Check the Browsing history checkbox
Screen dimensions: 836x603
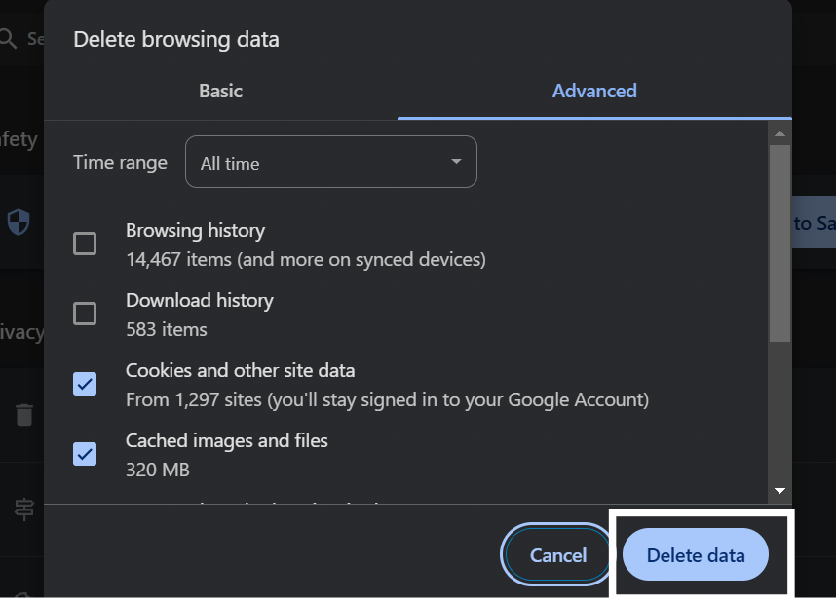(85, 244)
